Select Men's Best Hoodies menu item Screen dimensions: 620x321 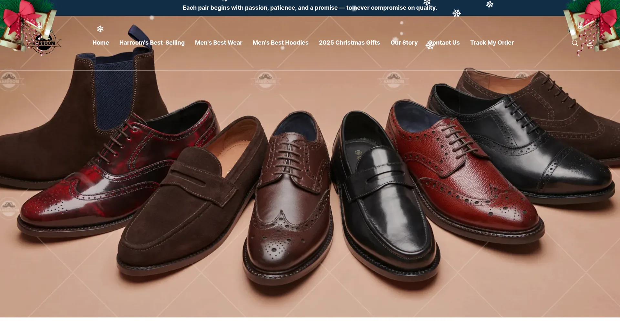pyautogui.click(x=280, y=43)
